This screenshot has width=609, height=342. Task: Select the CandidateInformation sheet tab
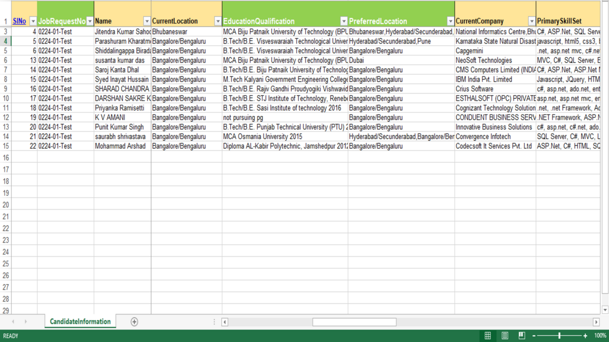tap(80, 322)
